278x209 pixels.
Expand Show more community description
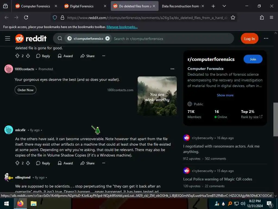[x=225, y=95]
